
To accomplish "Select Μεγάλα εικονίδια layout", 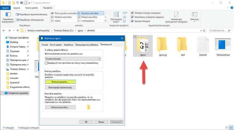I will tap(91, 13).
